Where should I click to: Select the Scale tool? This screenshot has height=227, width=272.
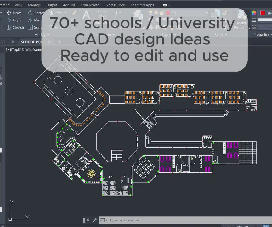[x=35, y=27]
